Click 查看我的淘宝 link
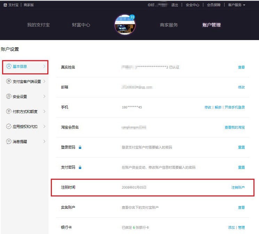Image resolution: width=259 pixels, height=234 pixels. 235,127
